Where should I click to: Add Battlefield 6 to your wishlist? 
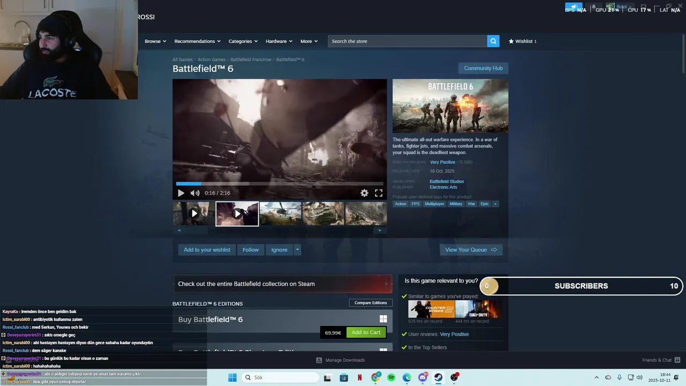207,250
